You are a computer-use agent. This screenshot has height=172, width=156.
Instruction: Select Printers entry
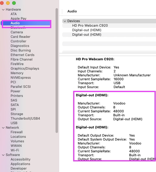pos(17,96)
